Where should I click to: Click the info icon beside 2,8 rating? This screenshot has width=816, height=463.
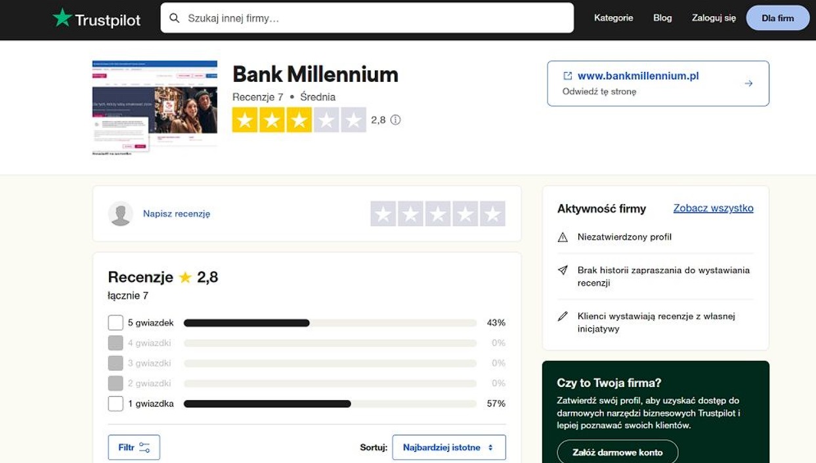395,120
